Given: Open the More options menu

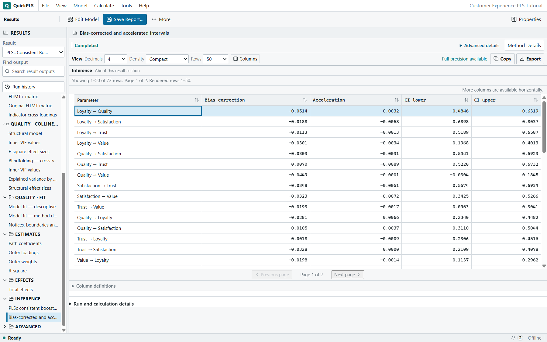Looking at the screenshot, I should click(x=161, y=19).
